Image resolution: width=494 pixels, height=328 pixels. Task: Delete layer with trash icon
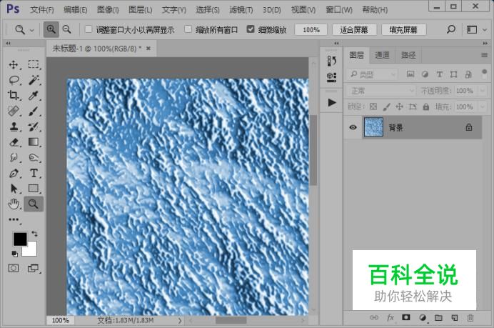(470, 317)
